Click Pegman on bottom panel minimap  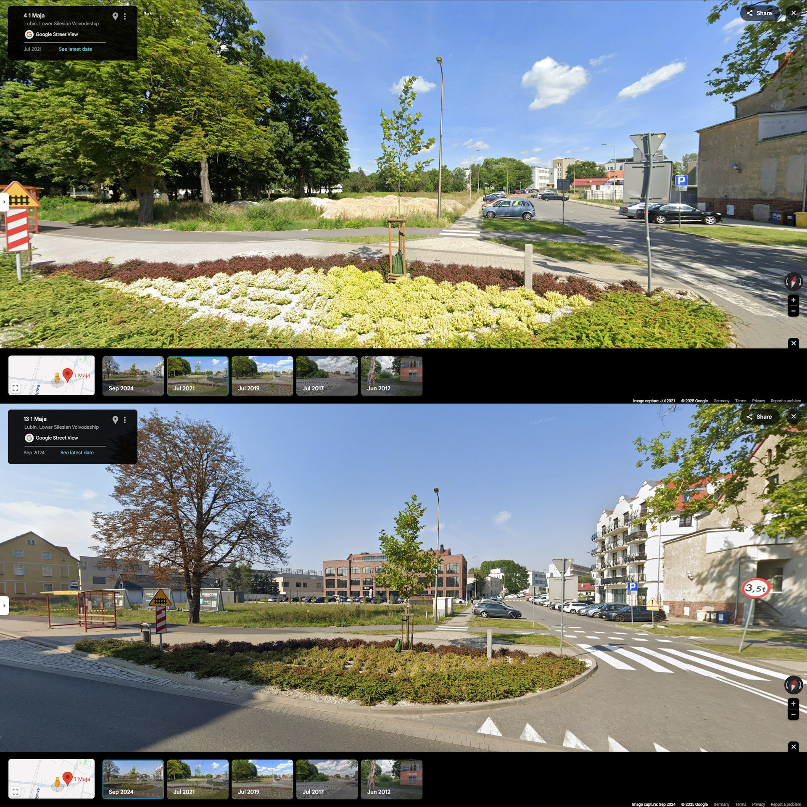pos(57,782)
